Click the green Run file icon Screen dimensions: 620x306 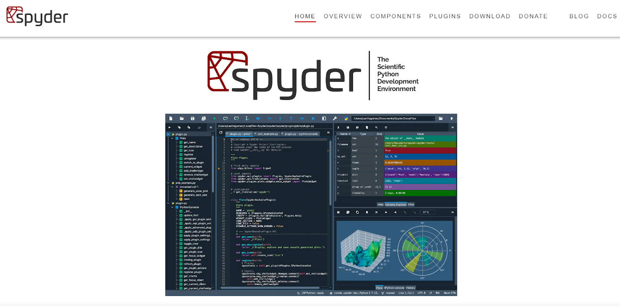tap(214, 119)
